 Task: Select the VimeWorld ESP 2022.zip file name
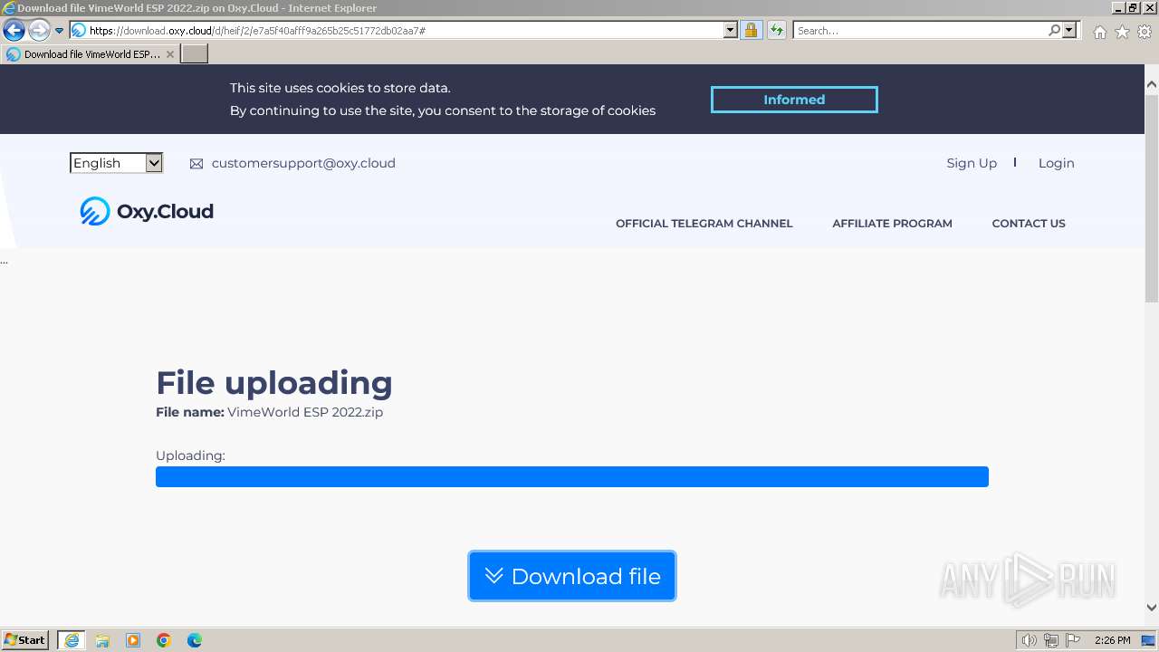[305, 412]
